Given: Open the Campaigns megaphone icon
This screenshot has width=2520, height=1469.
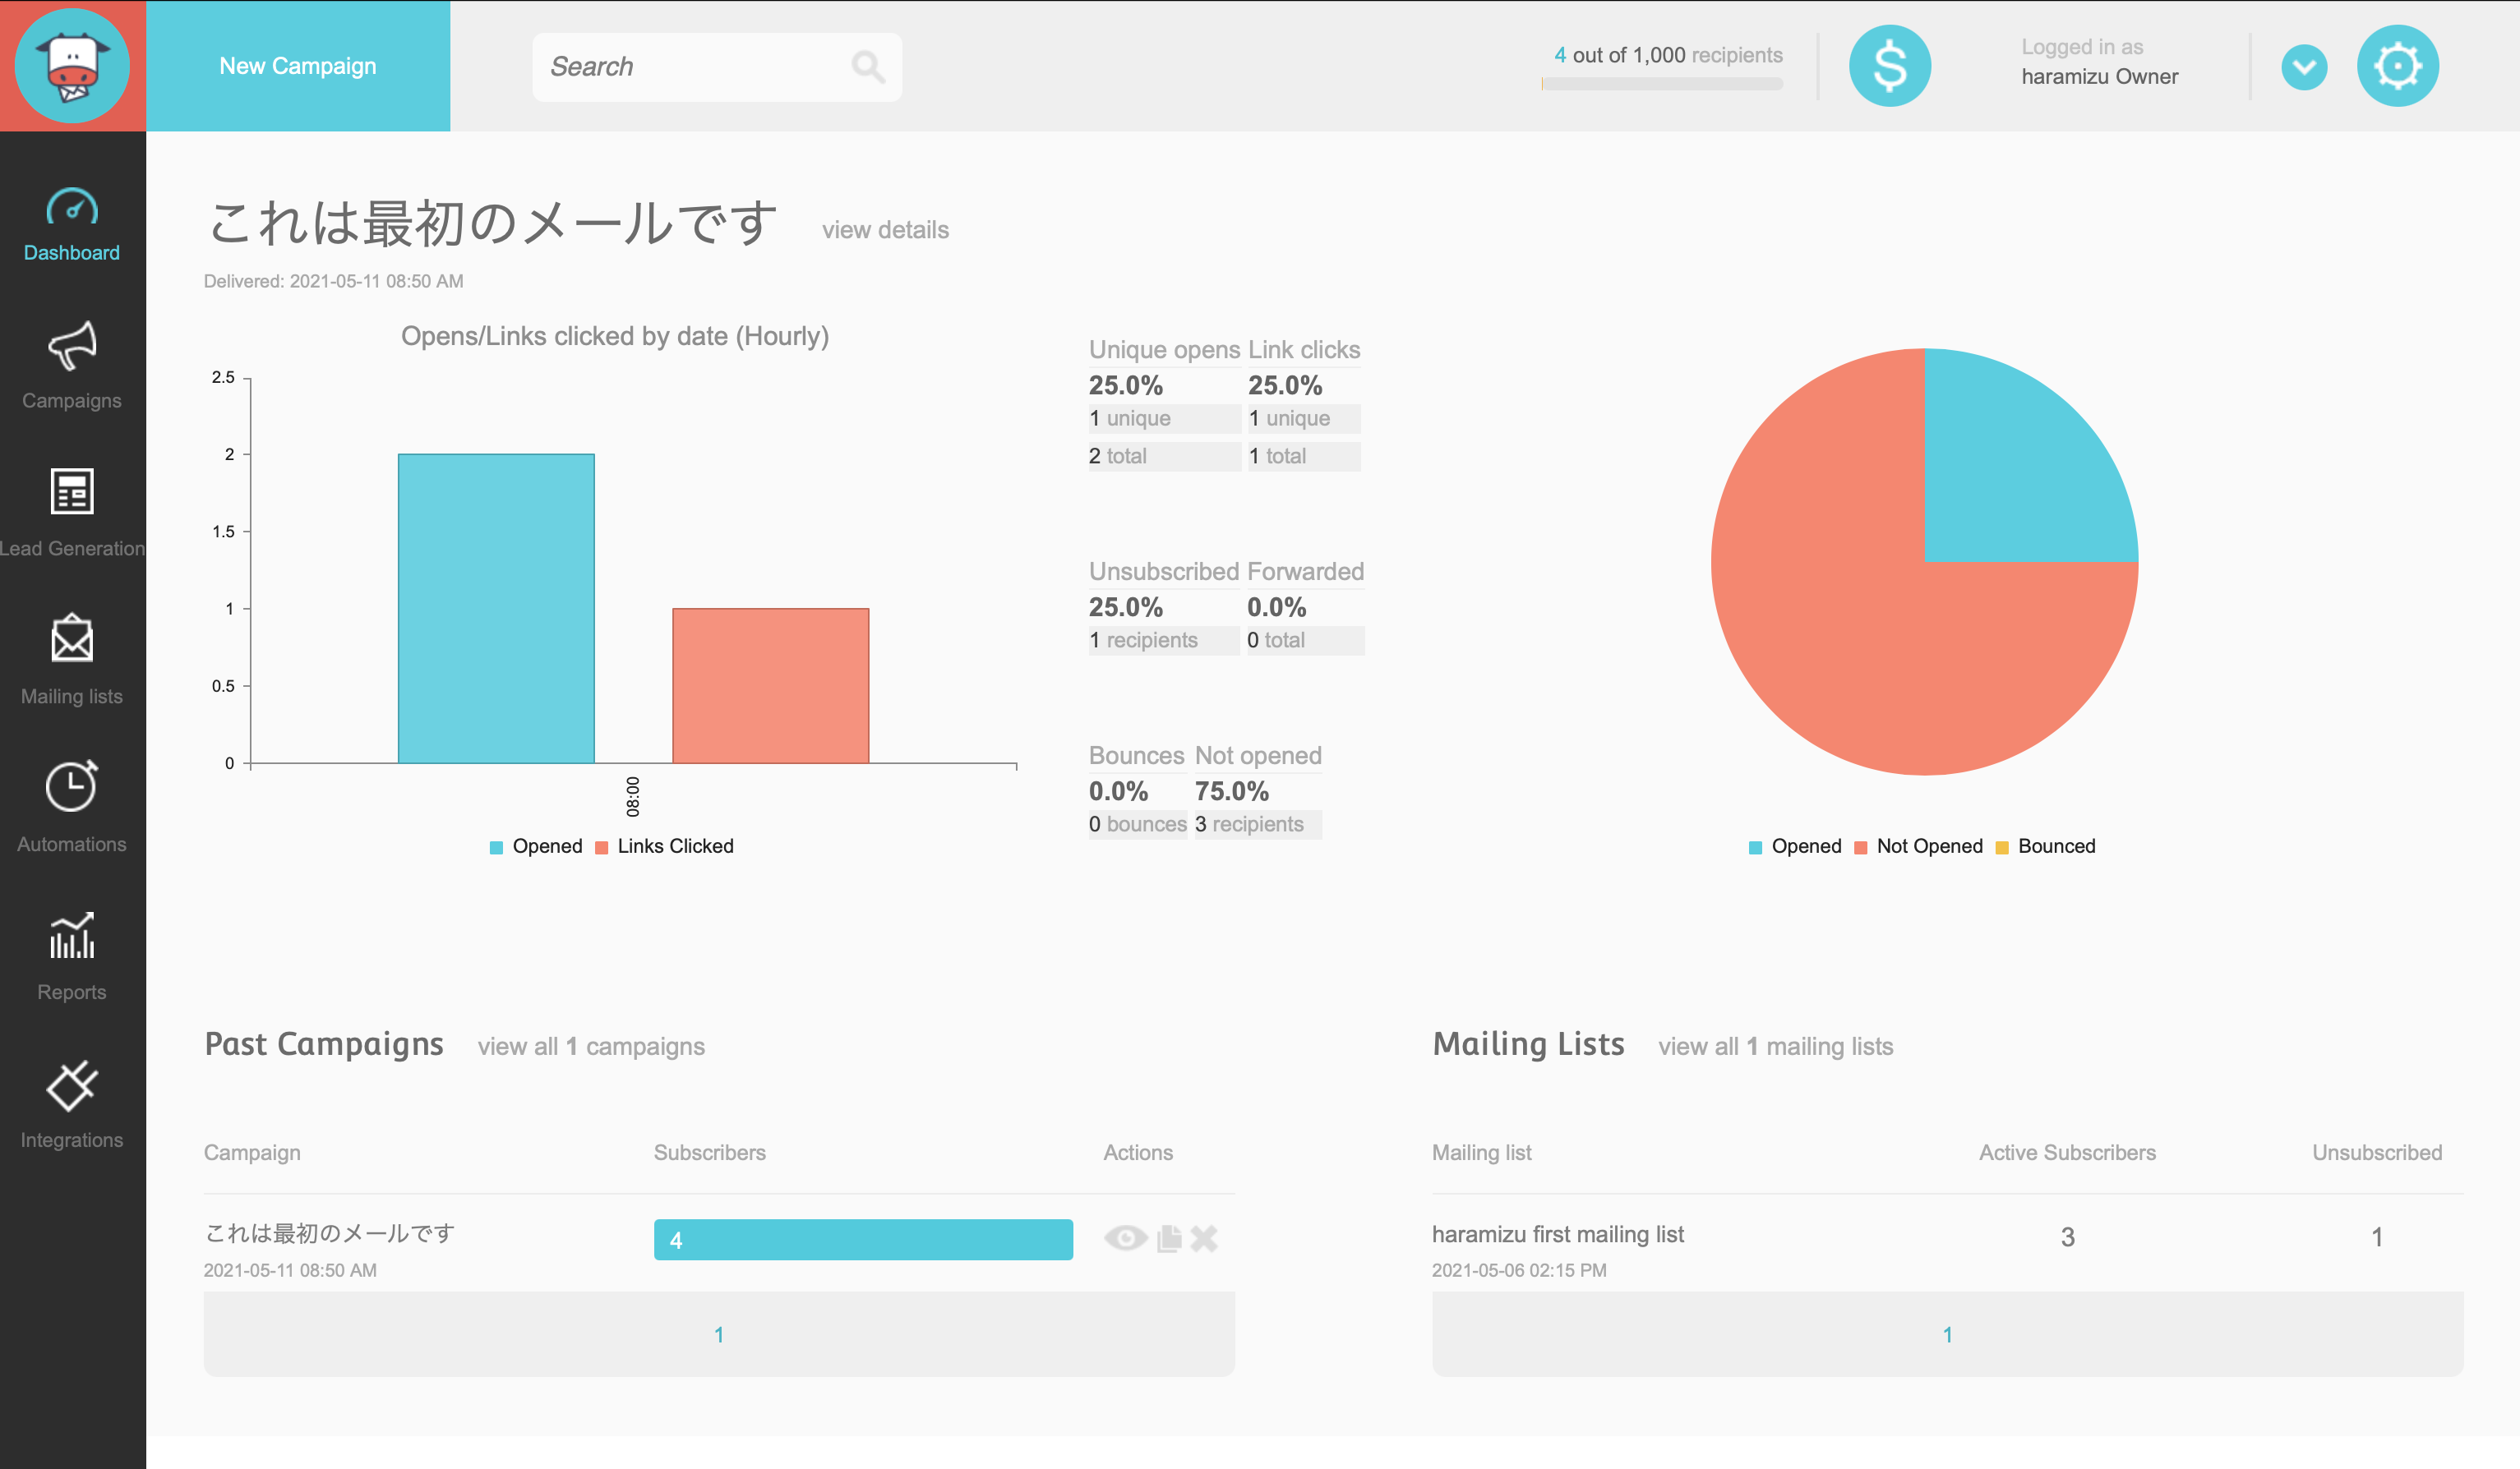Looking at the screenshot, I should coord(72,346).
